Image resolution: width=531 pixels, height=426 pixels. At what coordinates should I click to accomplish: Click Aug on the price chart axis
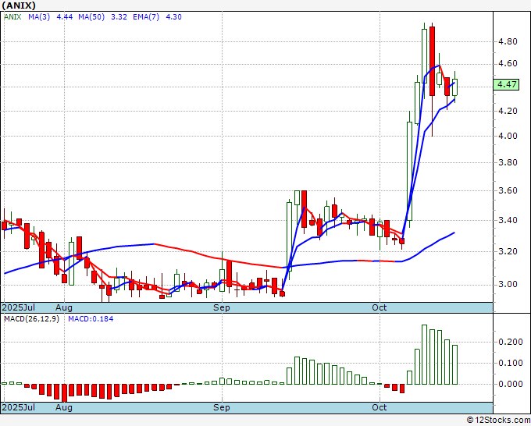coord(64,307)
